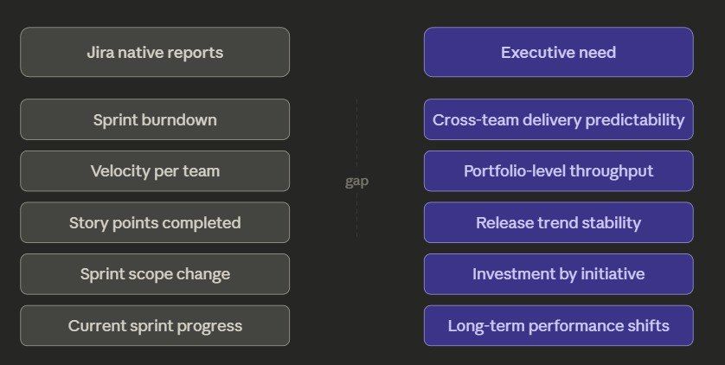Select Cross-team delivery predictability box
725x365 pixels.
pyautogui.click(x=559, y=119)
